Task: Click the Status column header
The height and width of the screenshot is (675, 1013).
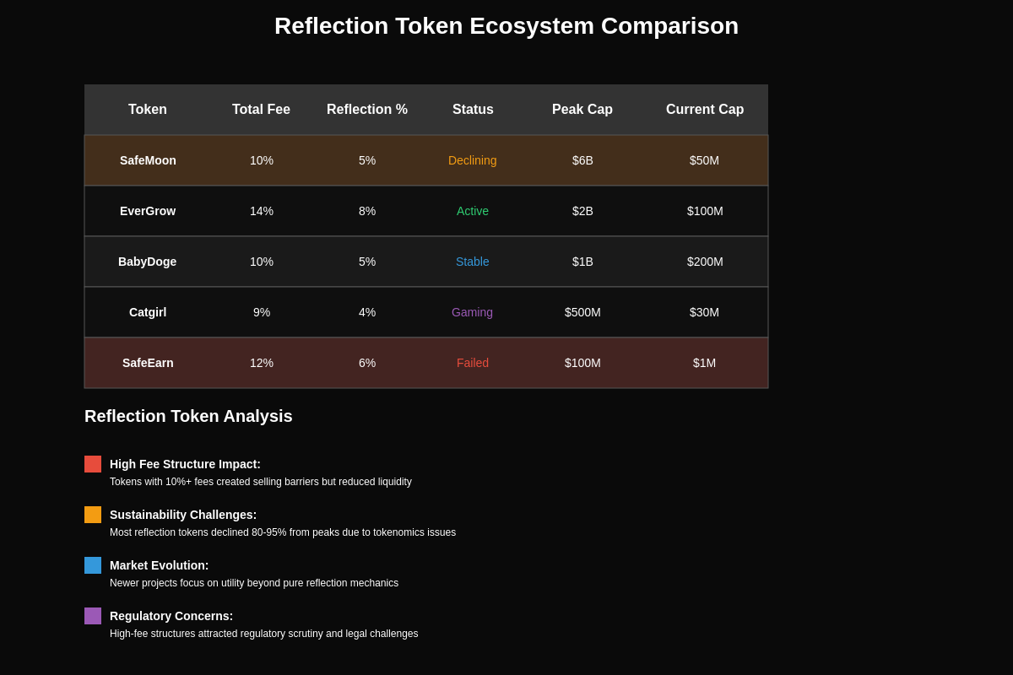Action: click(473, 110)
